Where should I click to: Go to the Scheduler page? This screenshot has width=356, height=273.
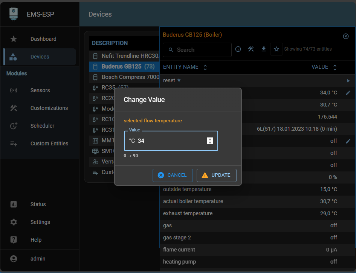point(42,126)
